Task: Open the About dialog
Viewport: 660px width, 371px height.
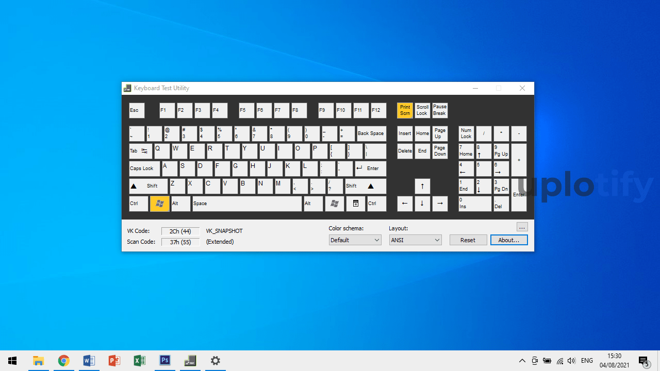Action: 509,240
